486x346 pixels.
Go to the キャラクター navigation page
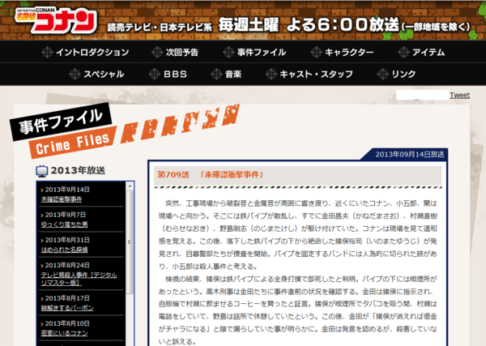tap(348, 53)
